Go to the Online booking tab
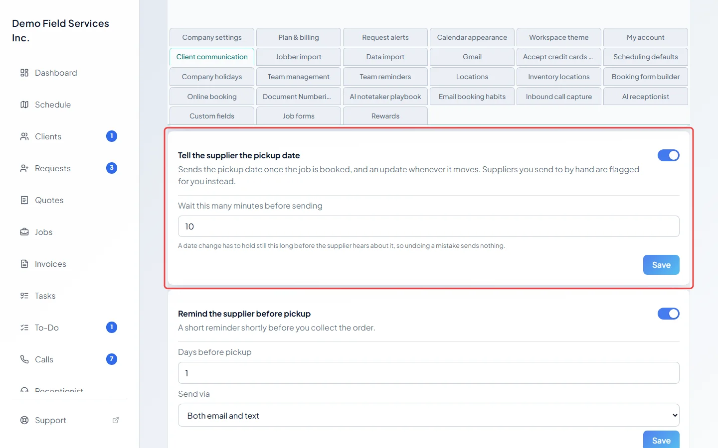Screen dimensions: 718x448 (212, 97)
